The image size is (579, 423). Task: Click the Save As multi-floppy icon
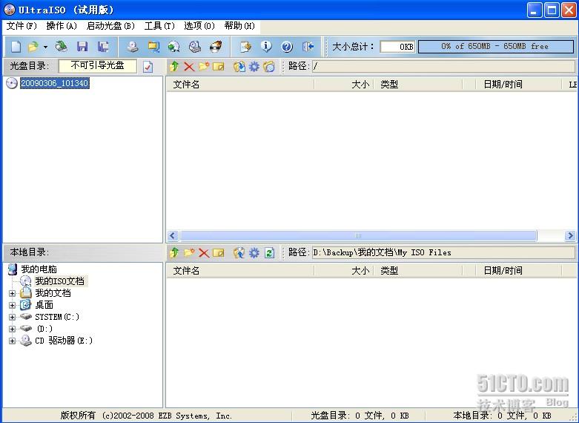pyautogui.click(x=103, y=47)
